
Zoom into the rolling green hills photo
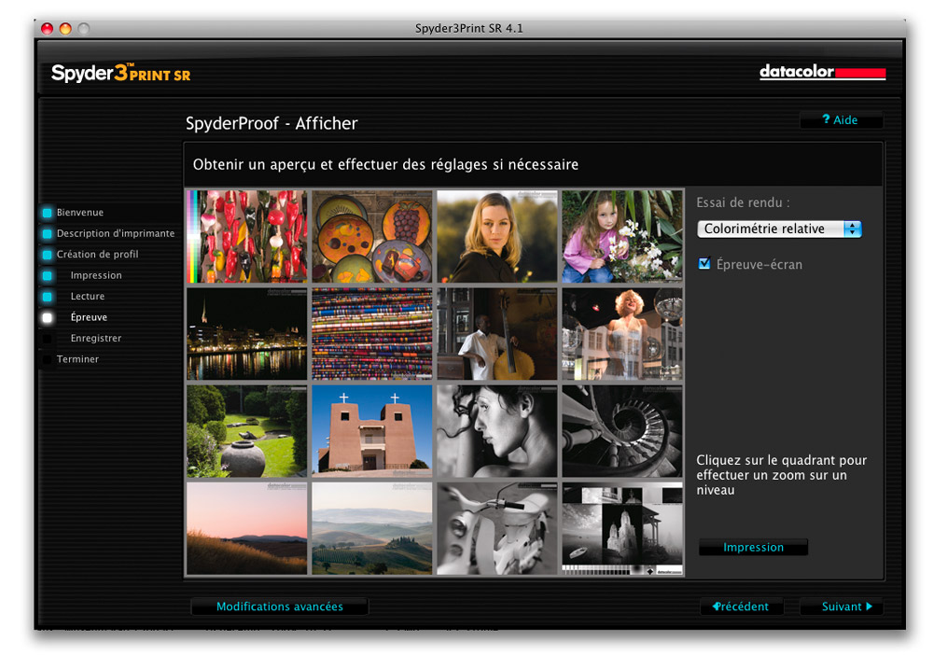[x=372, y=528]
